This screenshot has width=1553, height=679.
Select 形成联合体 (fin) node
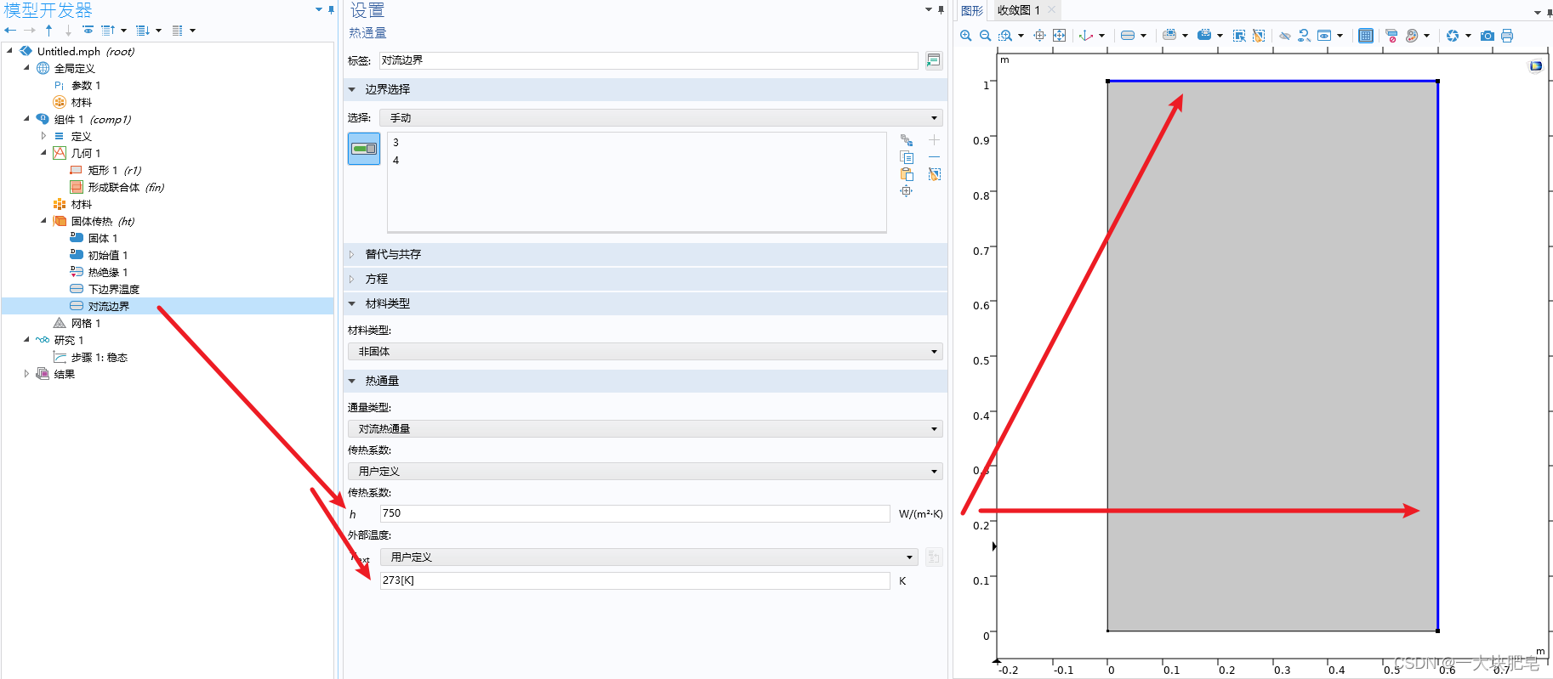pyautogui.click(x=126, y=188)
